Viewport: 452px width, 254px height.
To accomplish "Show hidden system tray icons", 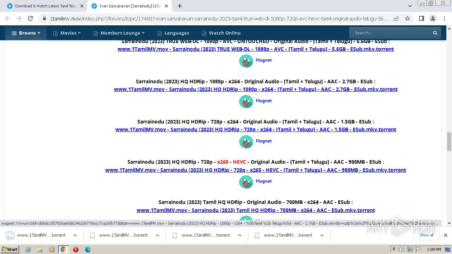I will 394,249.
